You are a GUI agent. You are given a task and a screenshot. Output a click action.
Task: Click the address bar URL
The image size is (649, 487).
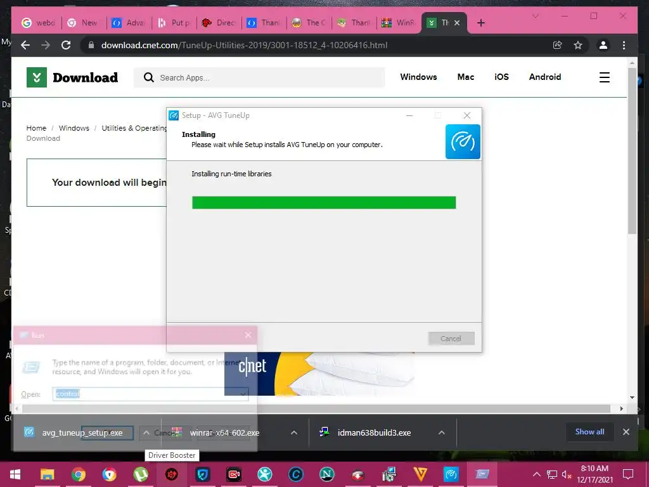tap(244, 45)
